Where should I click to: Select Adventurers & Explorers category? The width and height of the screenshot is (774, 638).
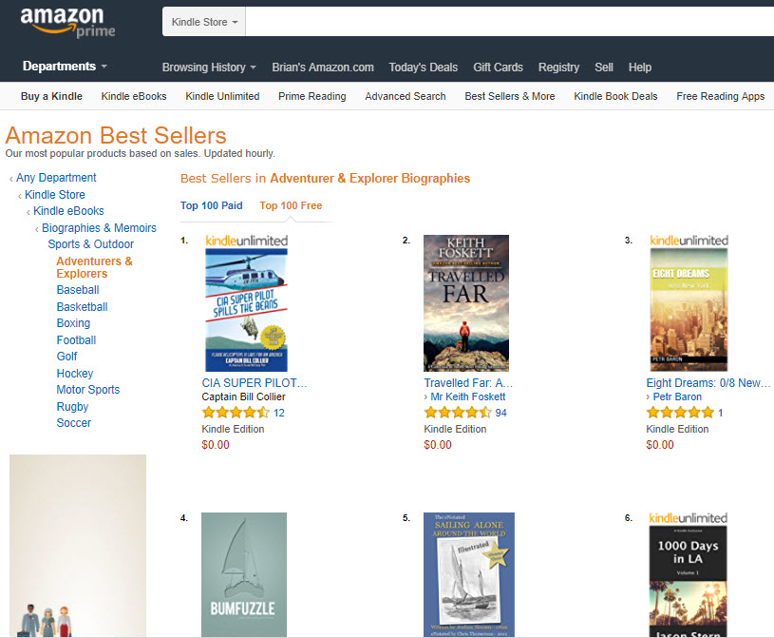coord(94,267)
